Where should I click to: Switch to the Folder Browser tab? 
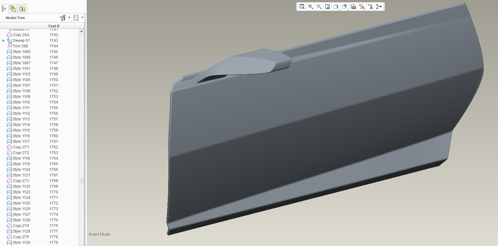click(13, 8)
